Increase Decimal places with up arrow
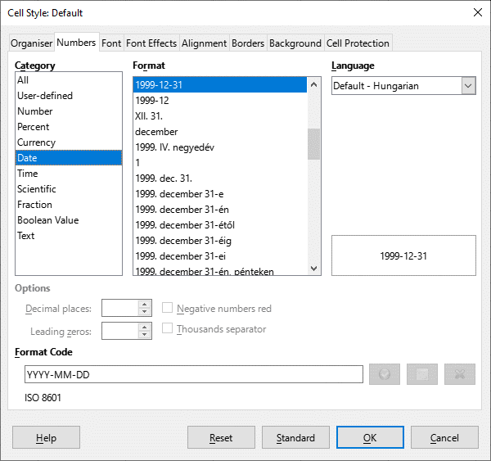This screenshot has width=491, height=461. [x=145, y=304]
